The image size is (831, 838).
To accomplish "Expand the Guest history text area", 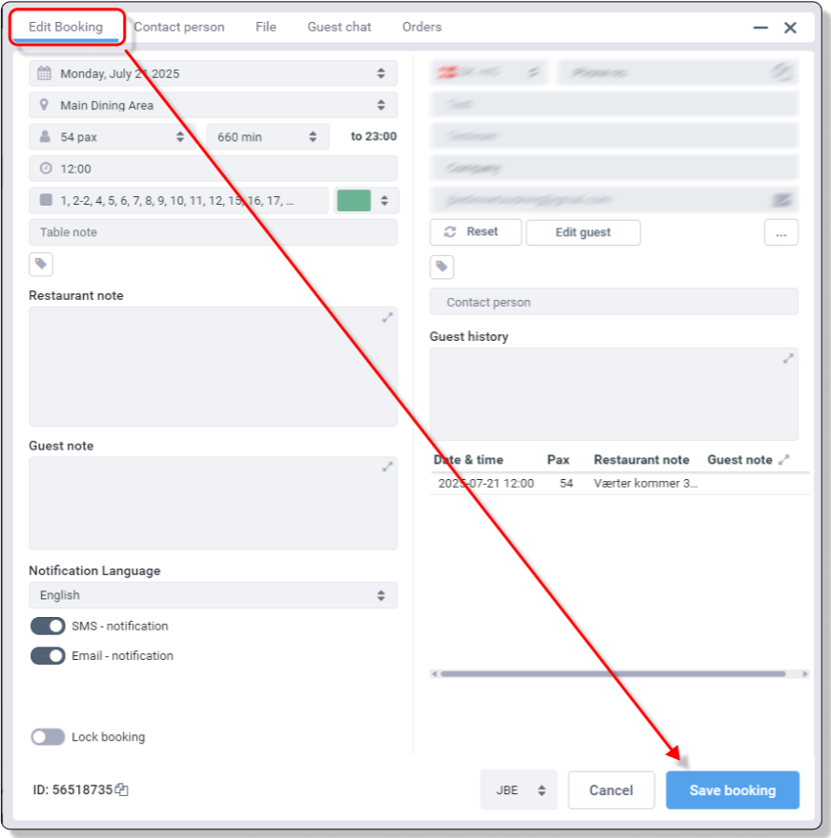I will [x=788, y=358].
